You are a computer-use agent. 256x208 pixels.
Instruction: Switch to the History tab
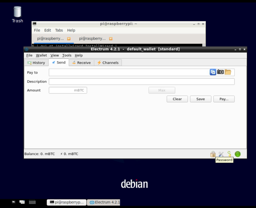click(36, 63)
